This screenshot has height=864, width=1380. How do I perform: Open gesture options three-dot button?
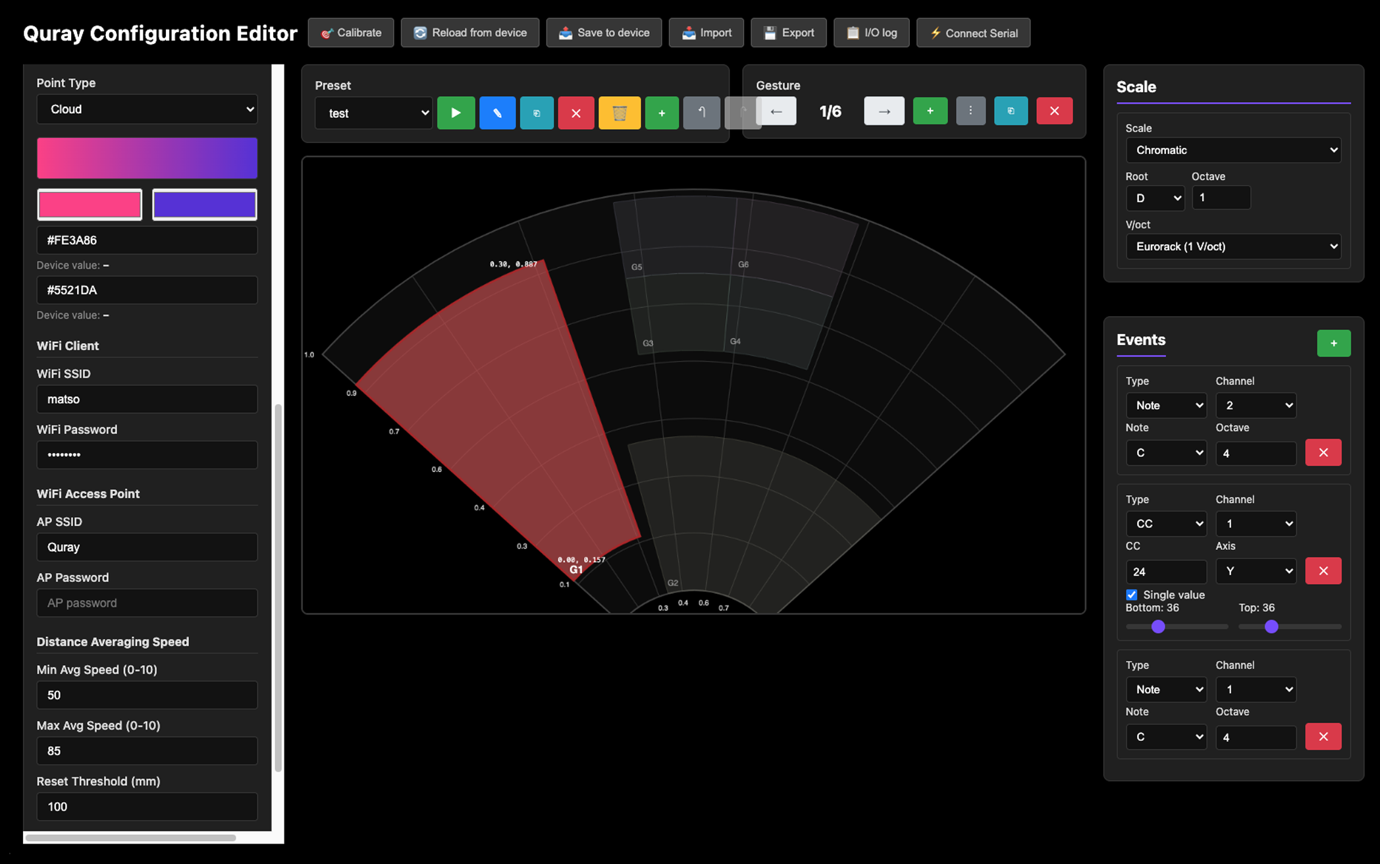point(970,111)
